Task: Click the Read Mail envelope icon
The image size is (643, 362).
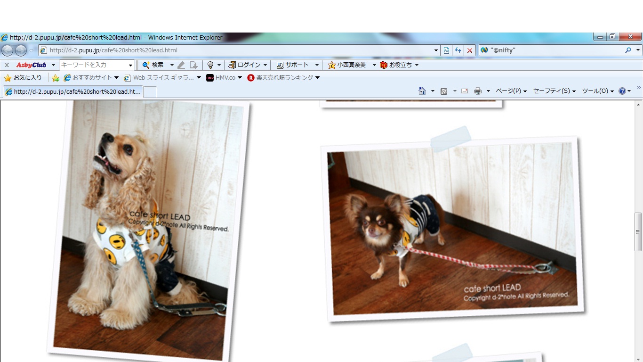Action: [465, 91]
